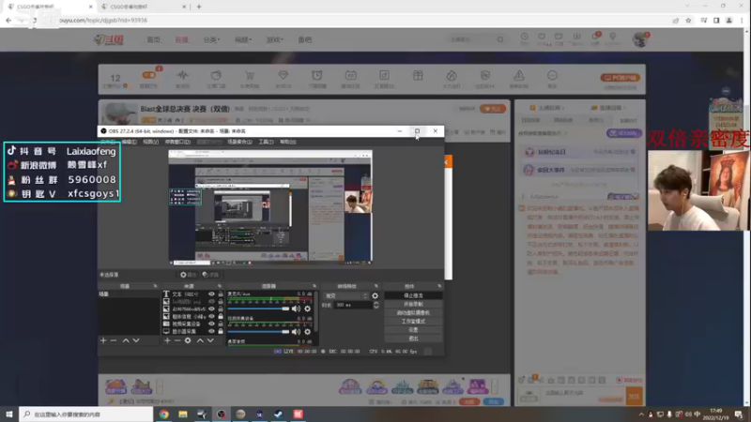The width and height of the screenshot is (751, 422).
Task: Select the 场景 scene in scenes list
Action: tap(129, 294)
